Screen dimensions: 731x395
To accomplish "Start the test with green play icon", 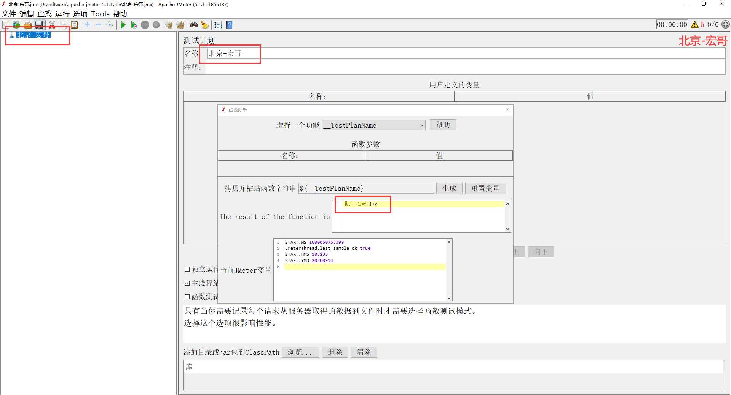I will point(123,25).
